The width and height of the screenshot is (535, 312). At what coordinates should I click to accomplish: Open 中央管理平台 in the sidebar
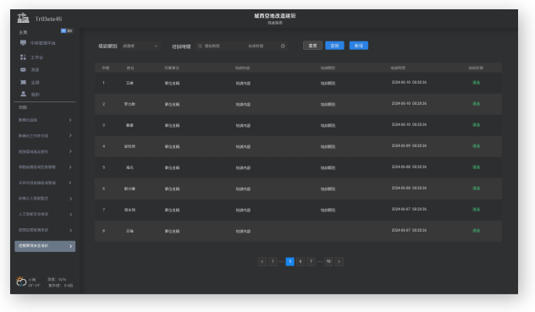coord(42,43)
